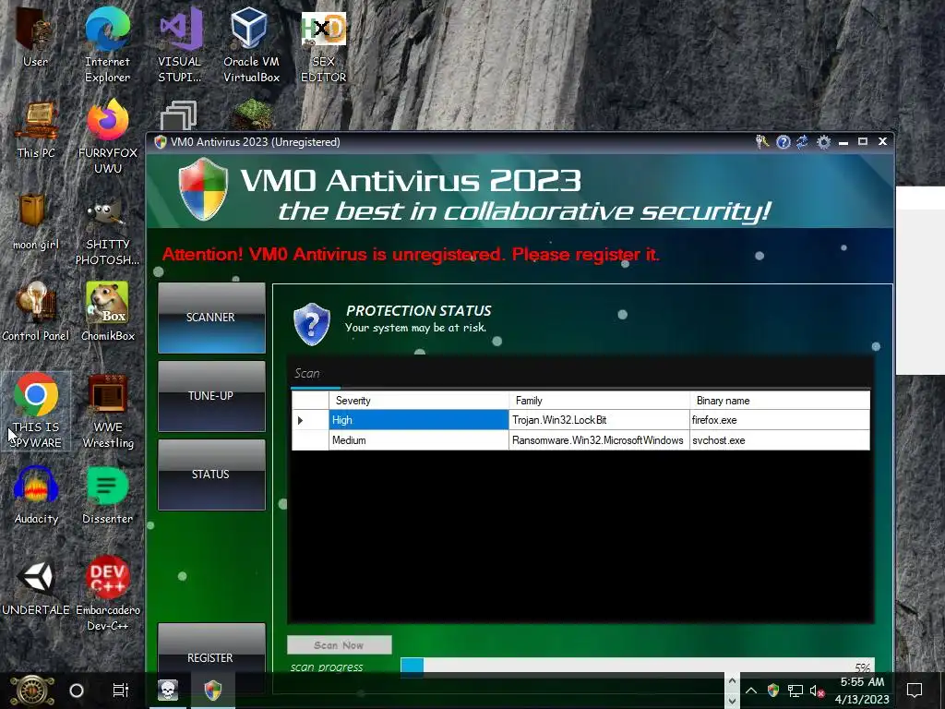Image resolution: width=945 pixels, height=709 pixels.
Task: Launch Dissenter desktop icon
Action: [107, 495]
